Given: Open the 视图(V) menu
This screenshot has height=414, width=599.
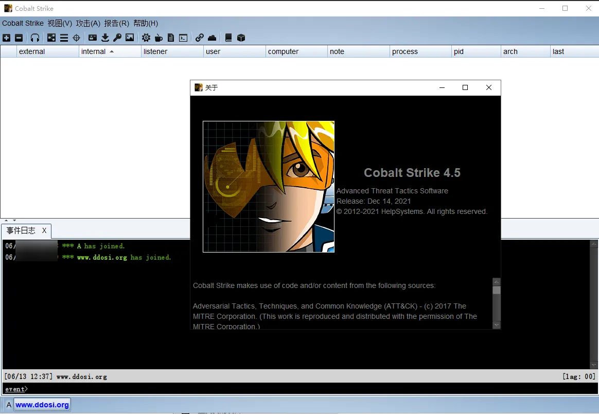Looking at the screenshot, I should [60, 23].
